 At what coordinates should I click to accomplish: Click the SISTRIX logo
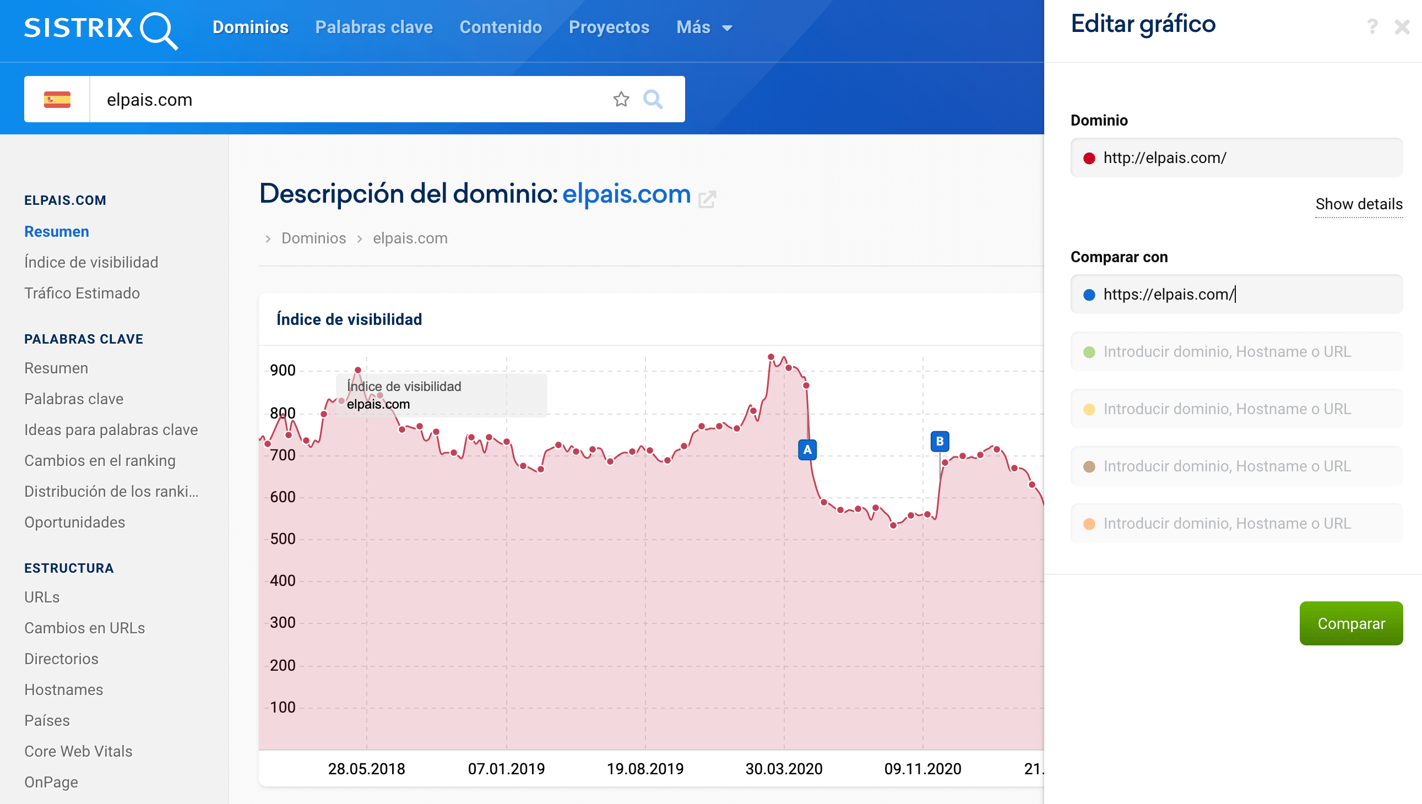tap(100, 29)
